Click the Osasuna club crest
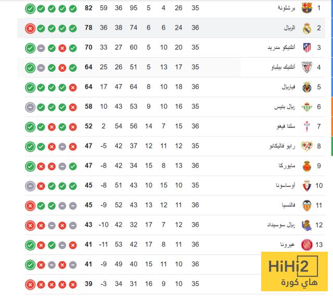333x297 pixels. point(306,186)
